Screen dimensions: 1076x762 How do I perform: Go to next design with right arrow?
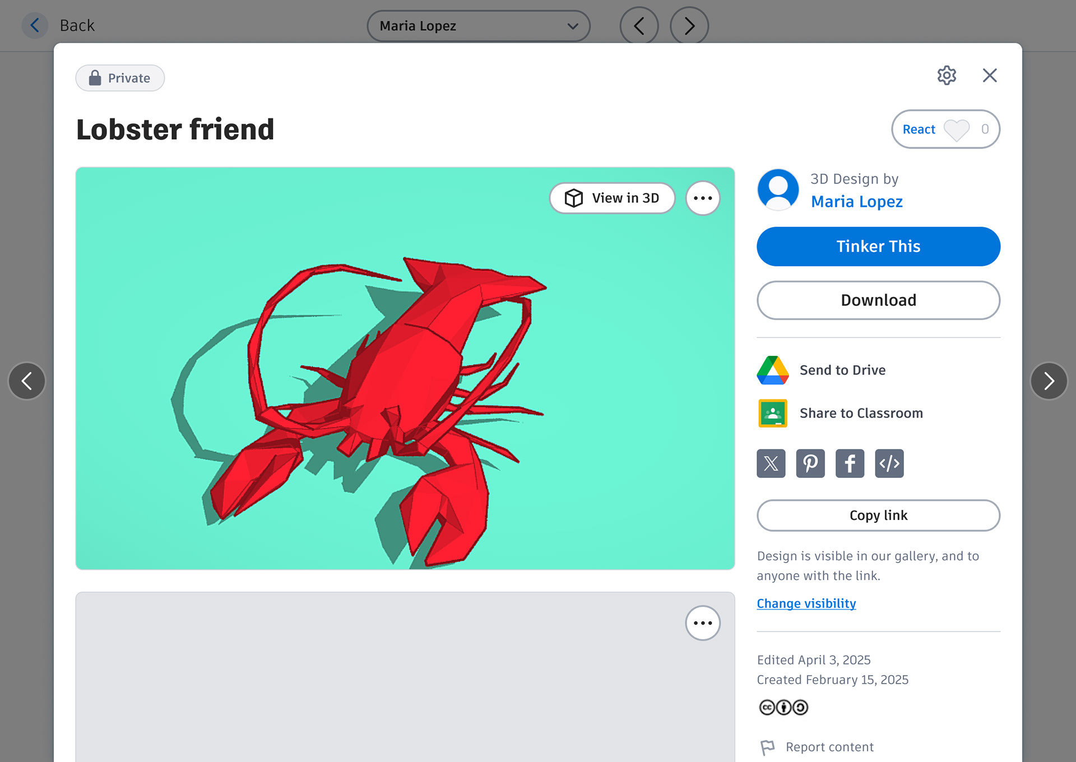[x=1049, y=381]
